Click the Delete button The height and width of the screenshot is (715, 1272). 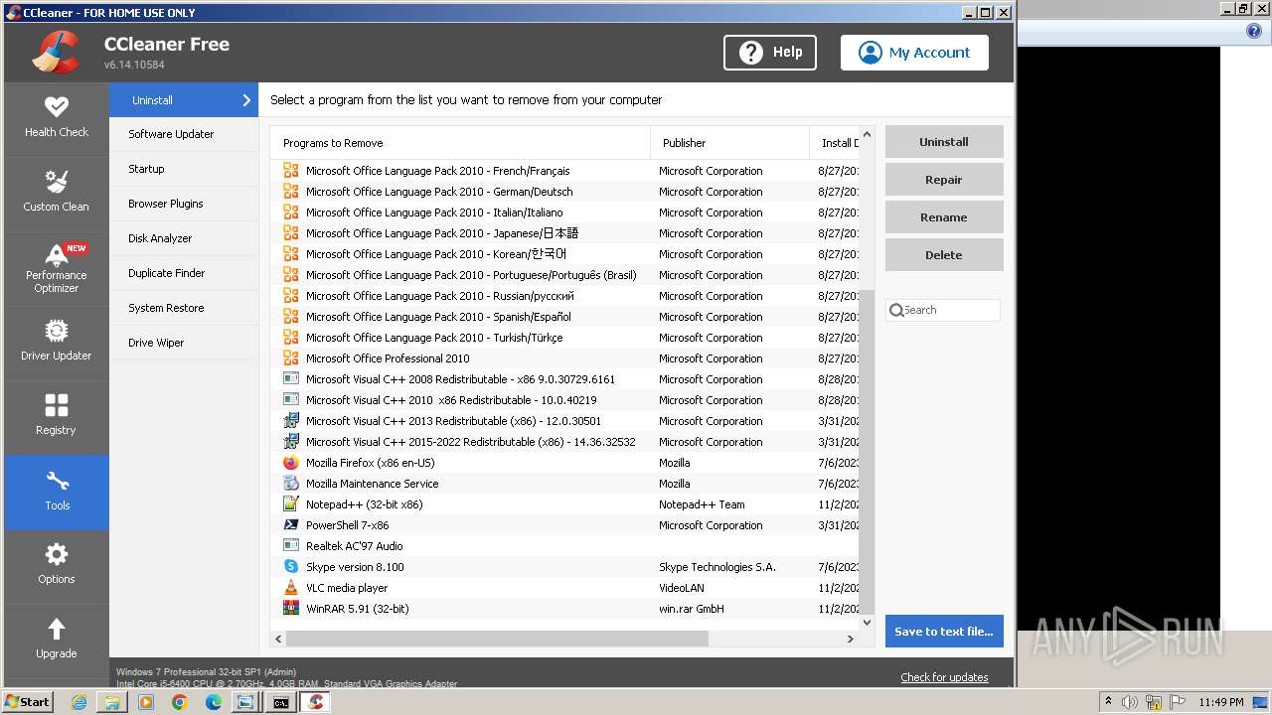944,255
